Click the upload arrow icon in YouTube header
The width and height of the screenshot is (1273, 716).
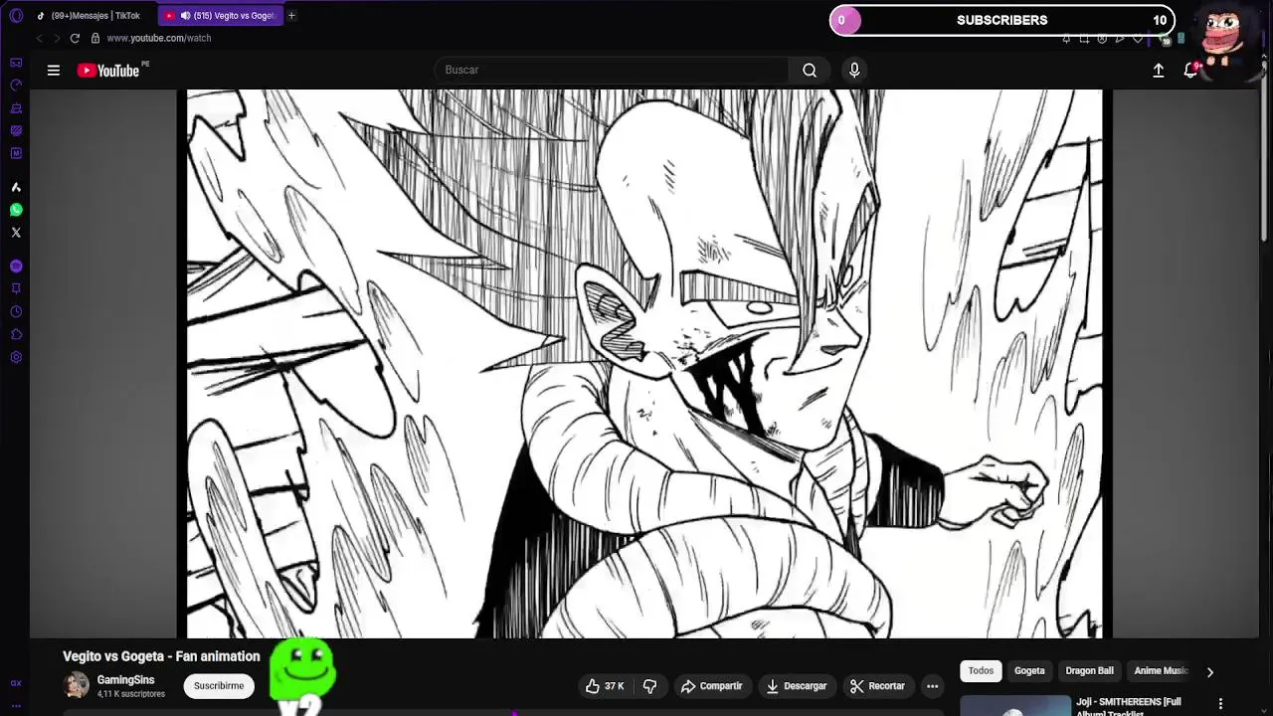[1159, 70]
